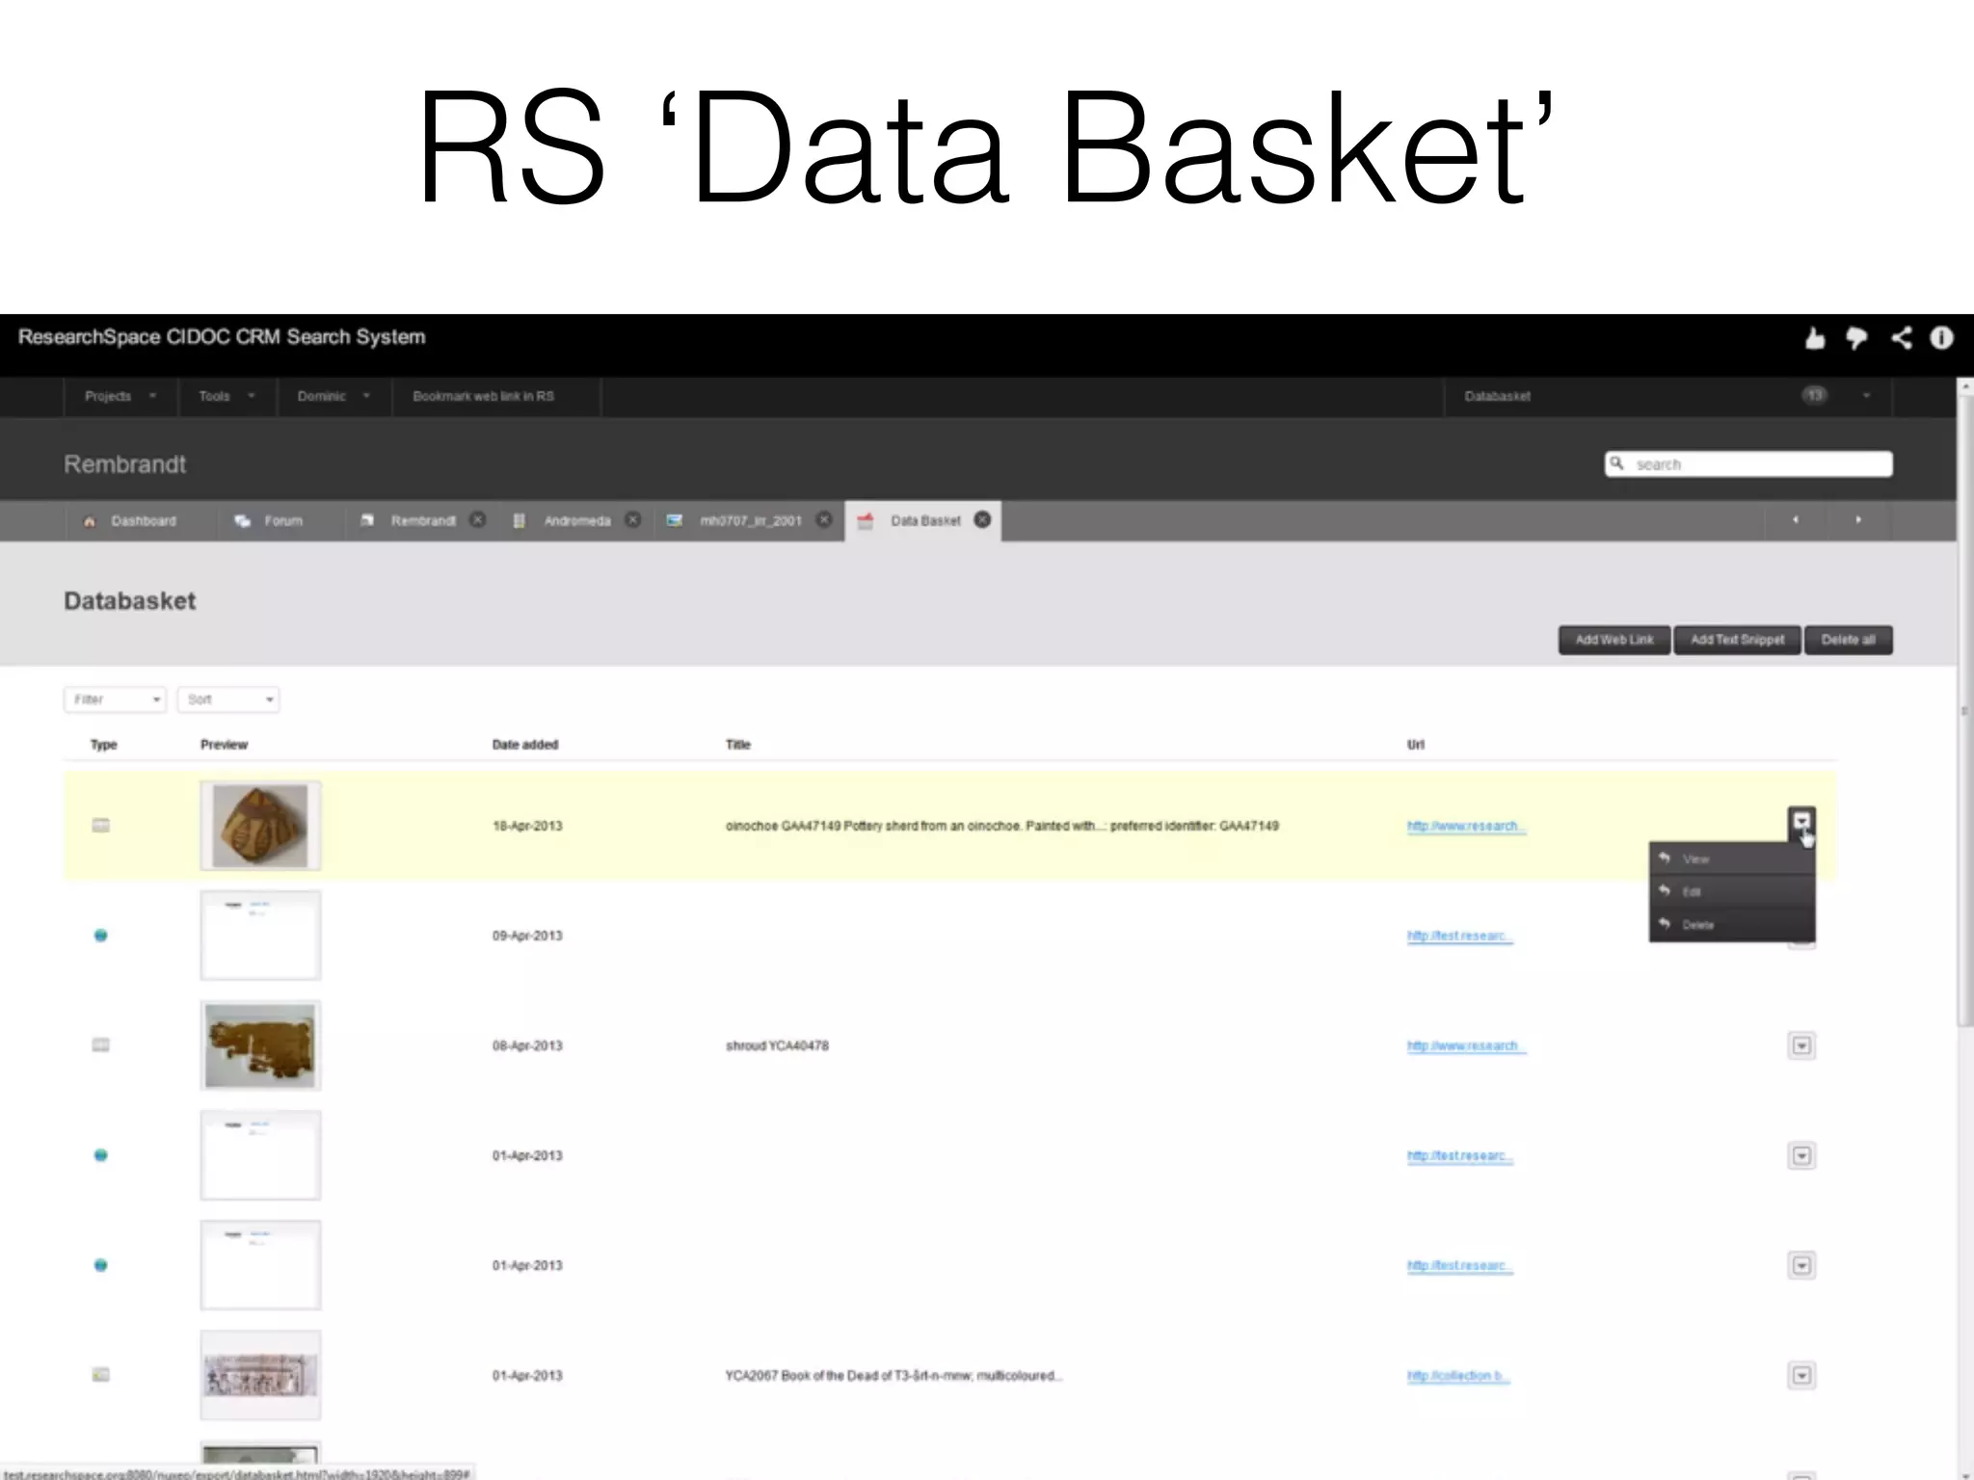Open actions dropdown for Book of the Dead row

pyautogui.click(x=1801, y=1375)
